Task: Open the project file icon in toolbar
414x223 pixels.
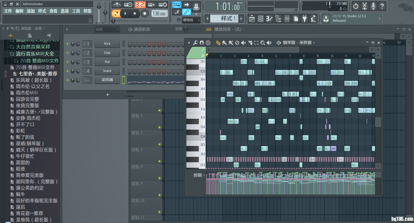Action: click(296, 19)
